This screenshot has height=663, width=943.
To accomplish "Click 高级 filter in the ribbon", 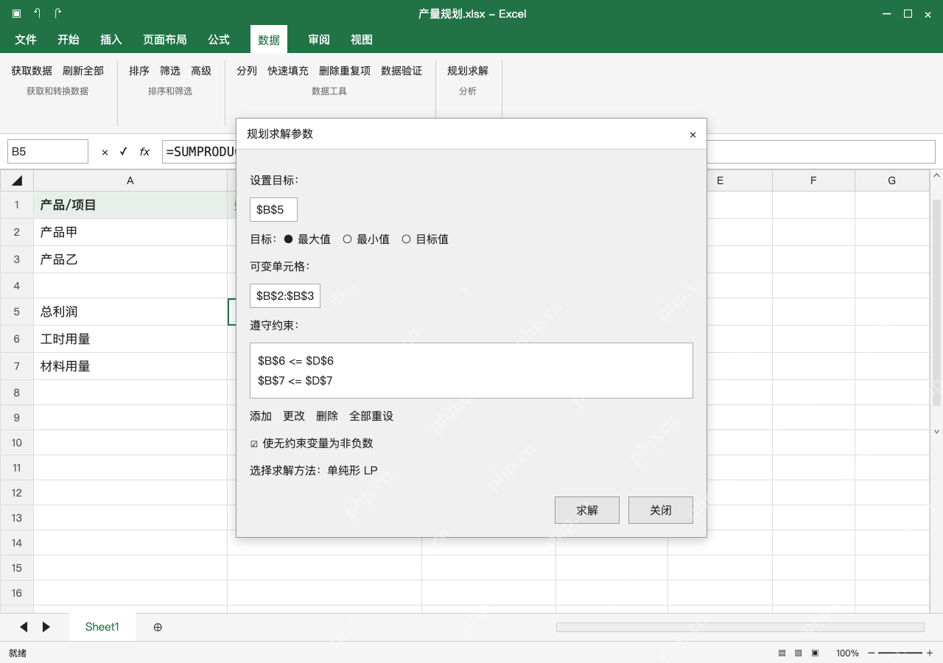I will tap(201, 71).
